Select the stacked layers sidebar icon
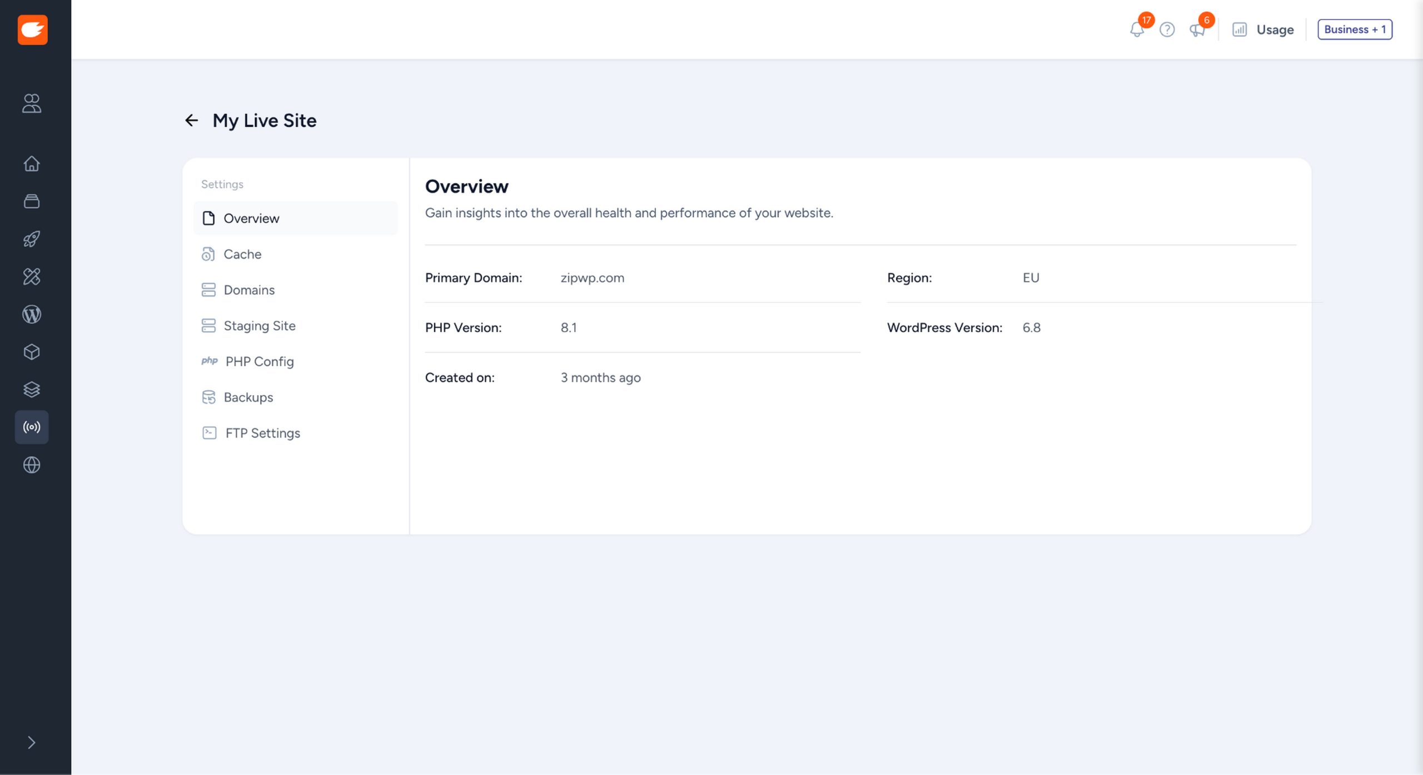The image size is (1423, 775). [x=32, y=390]
